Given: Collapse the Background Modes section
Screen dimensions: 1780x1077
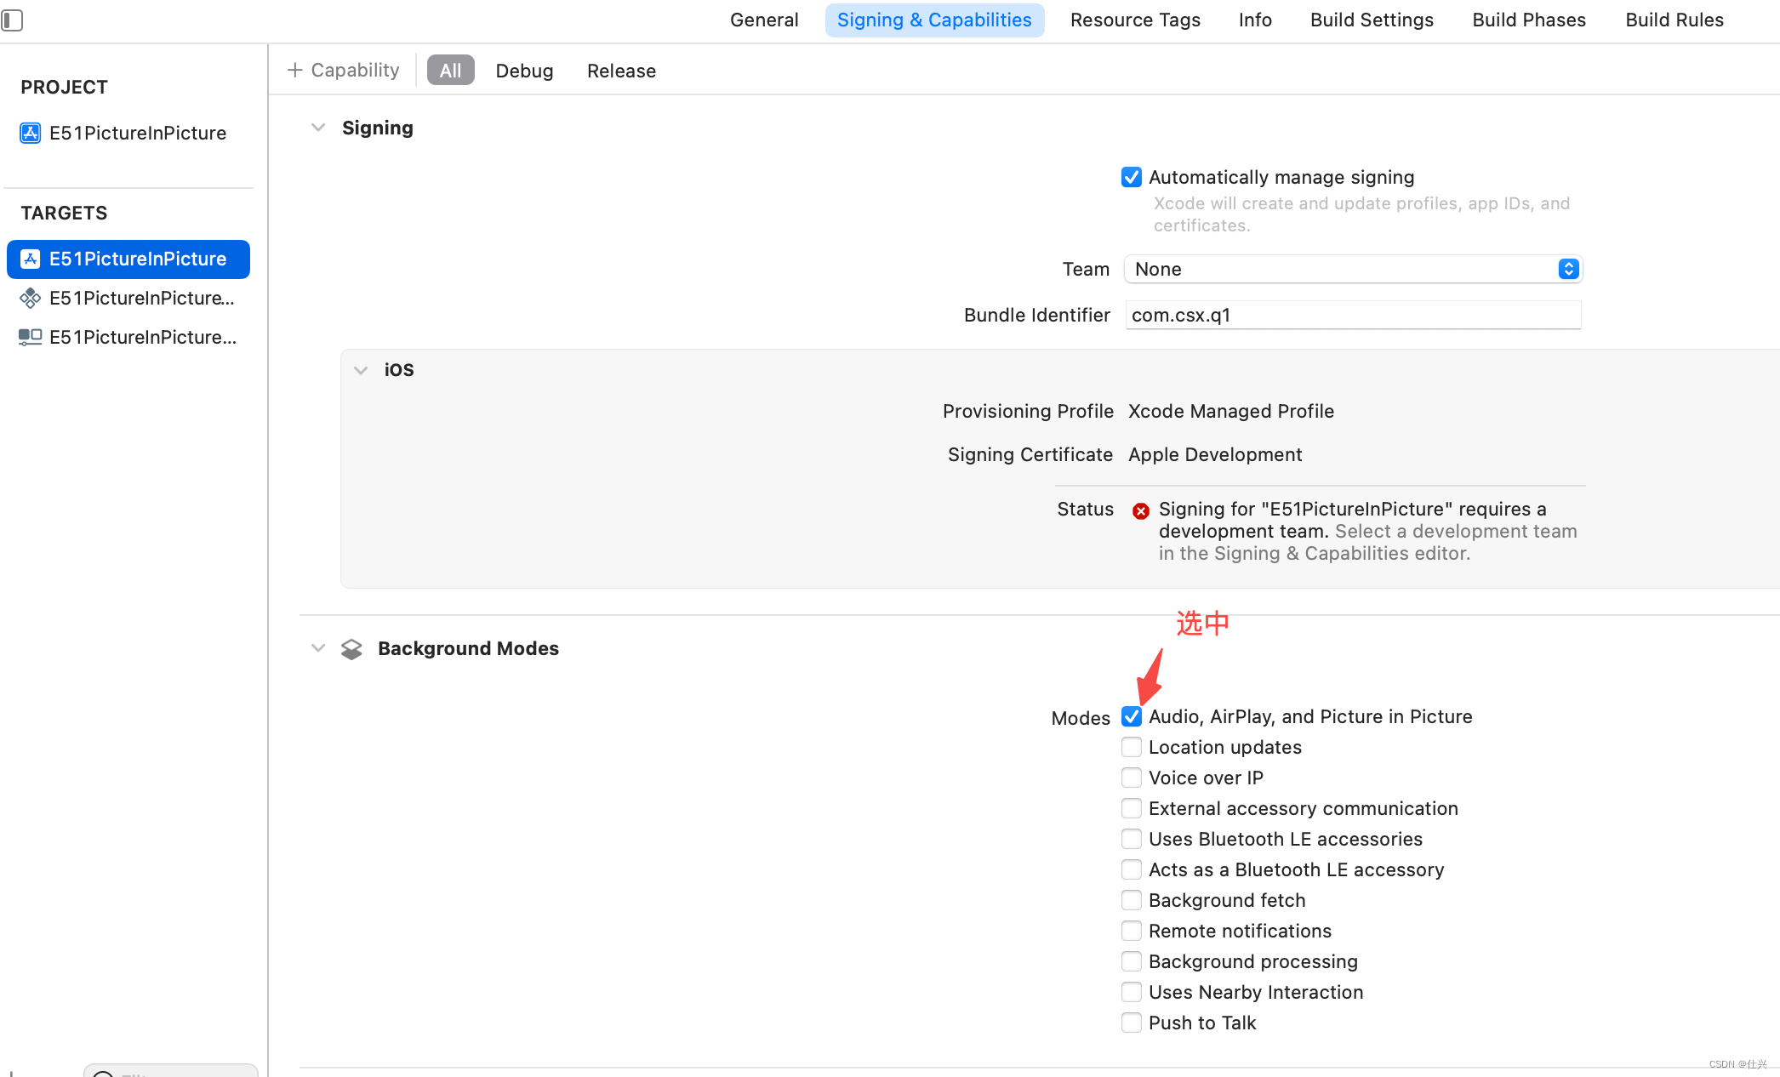Looking at the screenshot, I should click(x=318, y=648).
